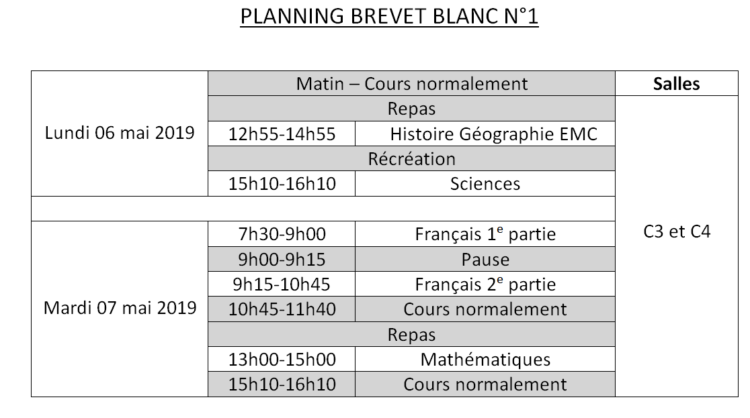Select the Français 1e partie cell

485,234
